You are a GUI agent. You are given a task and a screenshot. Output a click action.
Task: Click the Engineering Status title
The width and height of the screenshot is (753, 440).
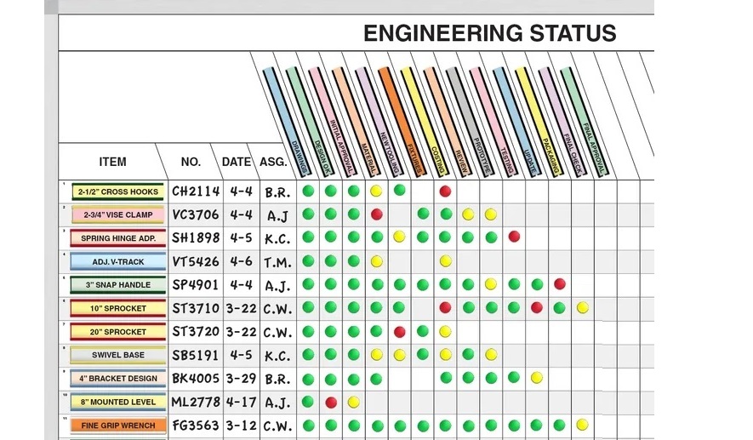(x=489, y=34)
